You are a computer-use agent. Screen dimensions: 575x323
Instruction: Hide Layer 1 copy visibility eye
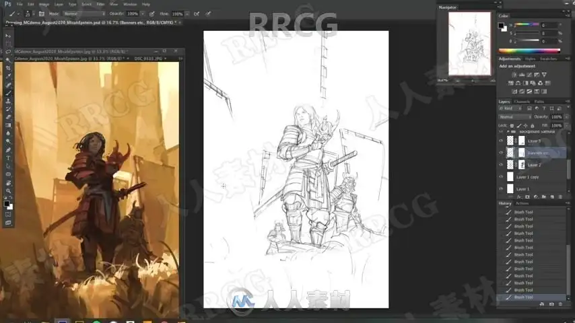501,177
